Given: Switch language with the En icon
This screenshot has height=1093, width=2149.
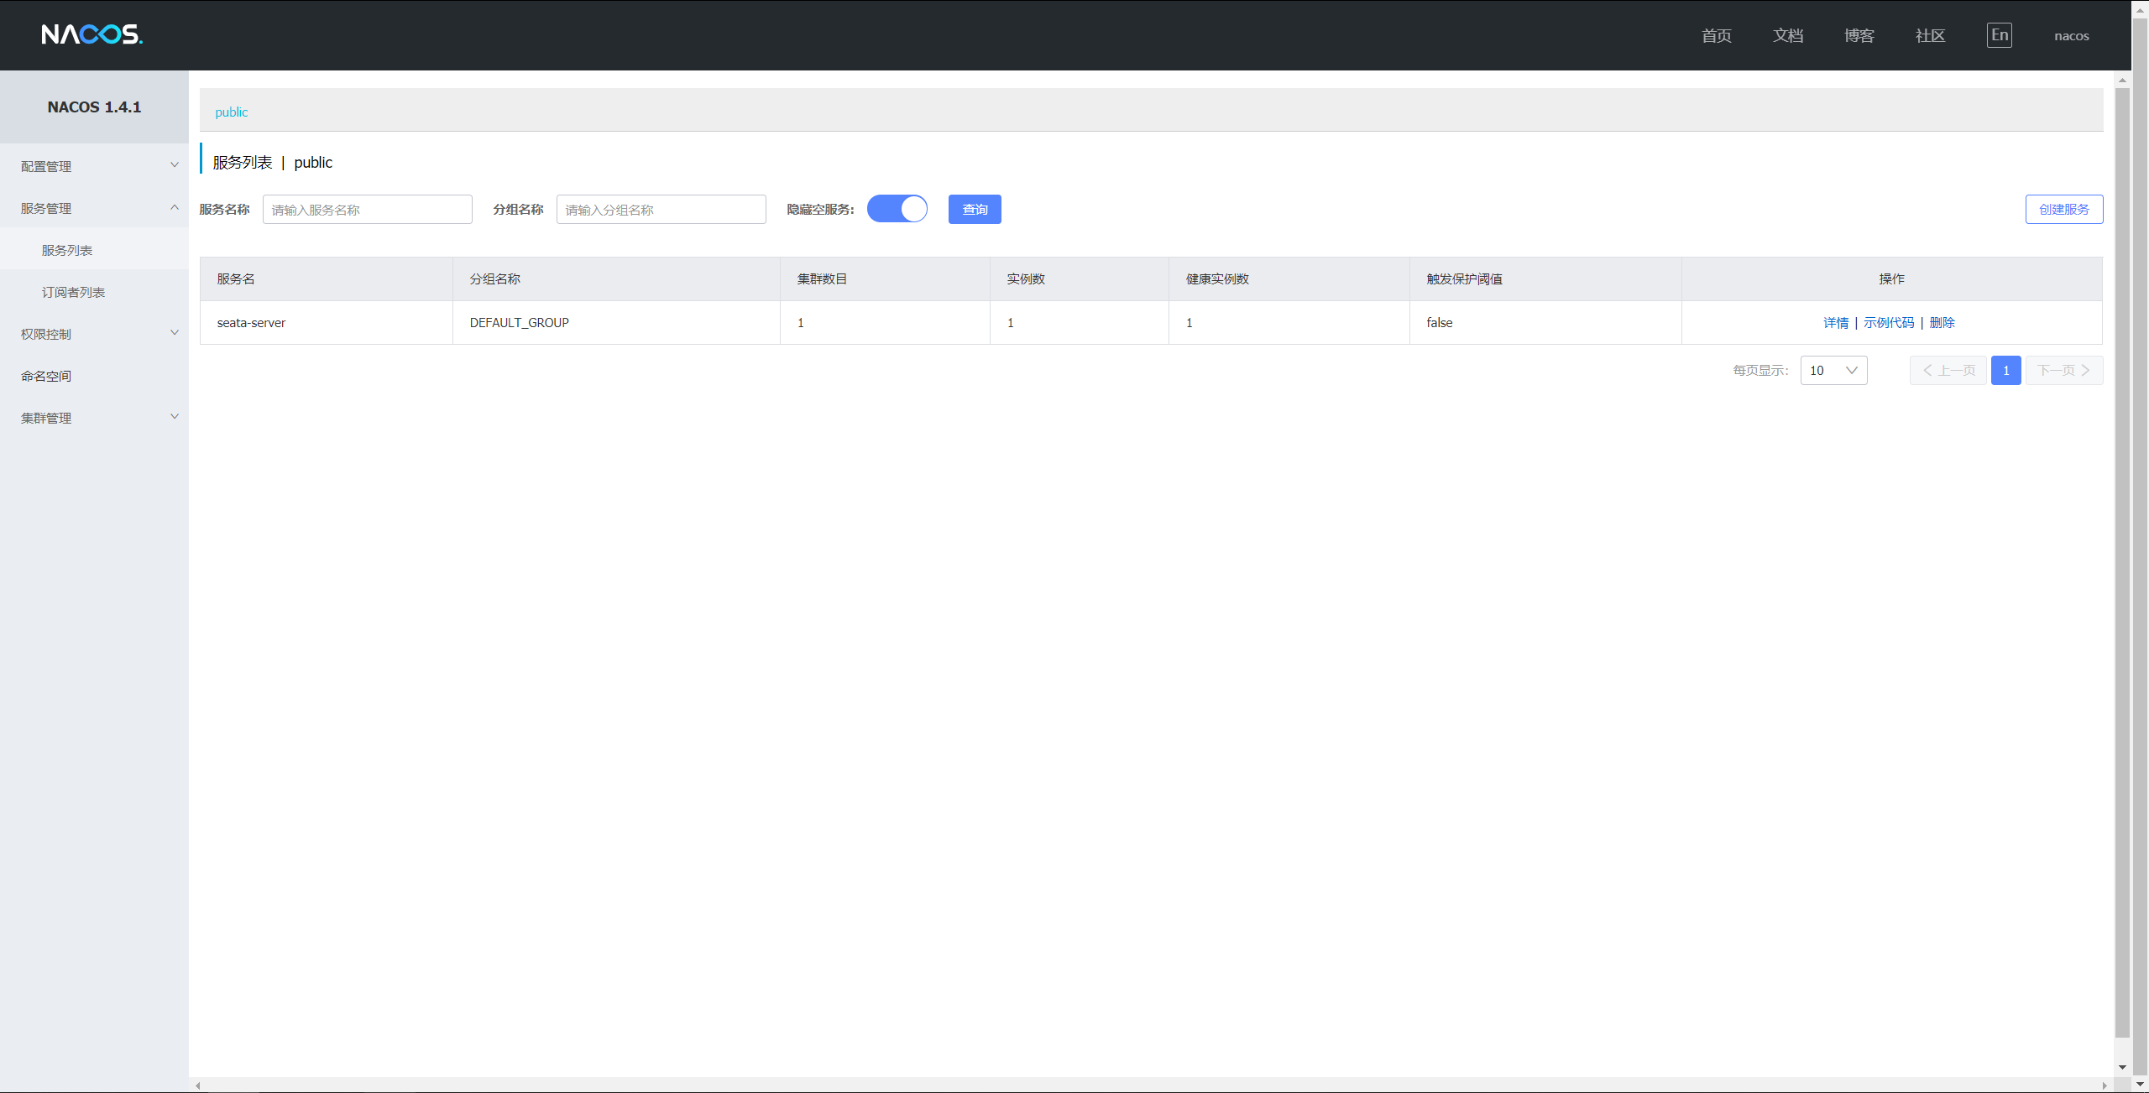Looking at the screenshot, I should (x=1999, y=35).
